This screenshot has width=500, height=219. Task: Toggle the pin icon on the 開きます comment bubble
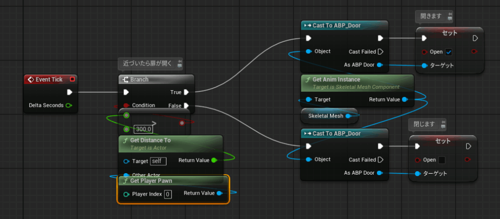coord(450,14)
